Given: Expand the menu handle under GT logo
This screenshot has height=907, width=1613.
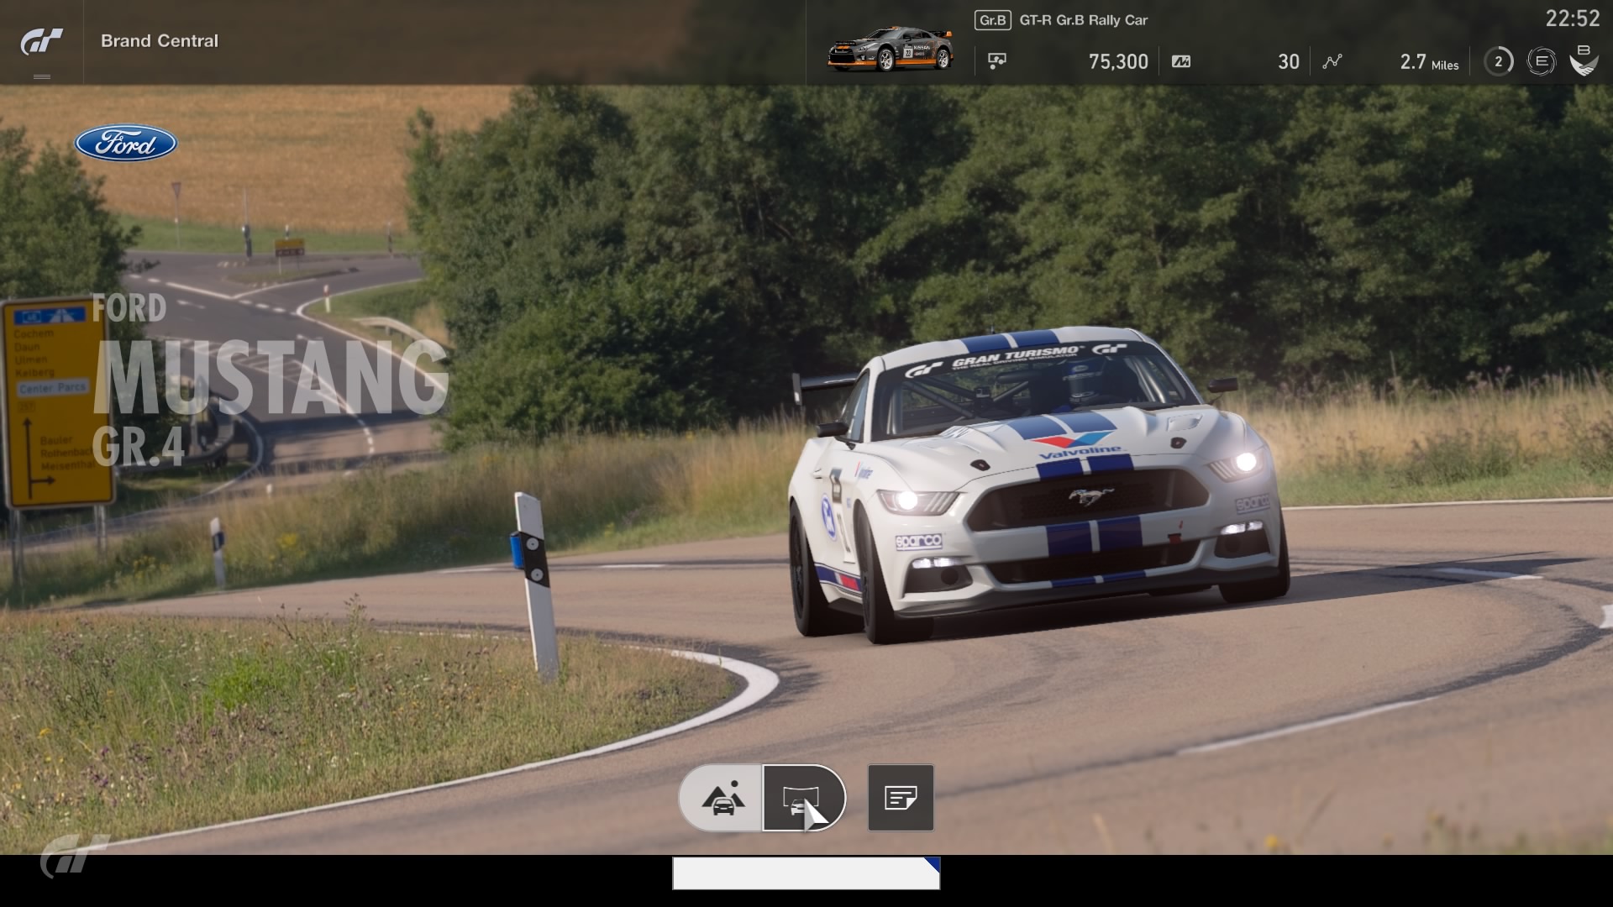Looking at the screenshot, I should point(41,76).
